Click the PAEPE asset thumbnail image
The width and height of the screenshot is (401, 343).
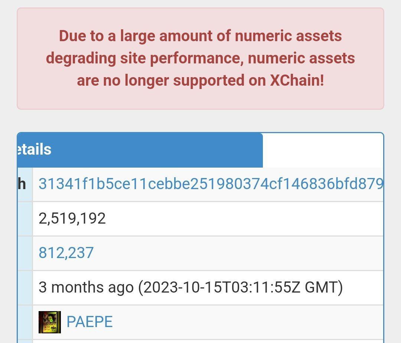[x=50, y=322]
